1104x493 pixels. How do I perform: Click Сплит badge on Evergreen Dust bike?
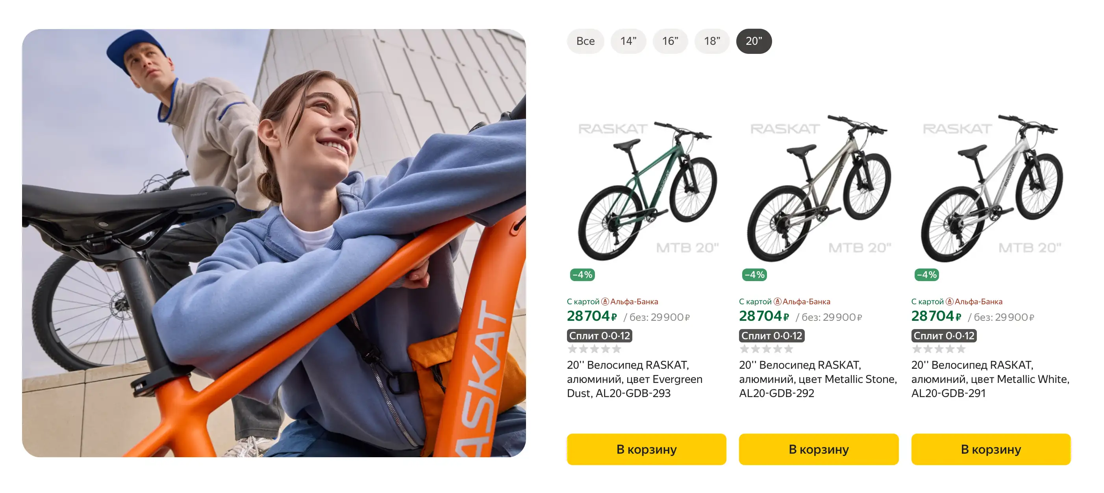[599, 335]
